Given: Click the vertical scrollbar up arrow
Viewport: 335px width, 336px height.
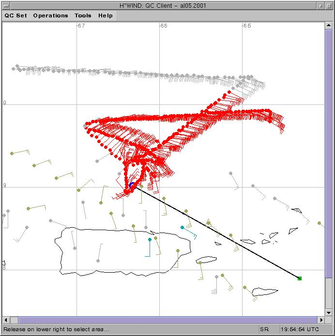Looking at the screenshot, I should (329, 25).
